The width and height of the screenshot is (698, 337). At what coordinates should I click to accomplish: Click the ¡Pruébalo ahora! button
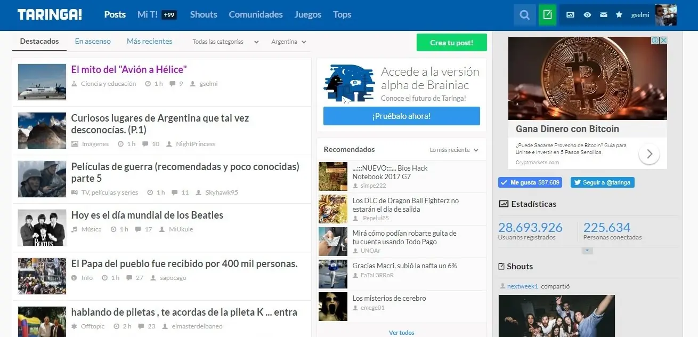[x=402, y=116]
